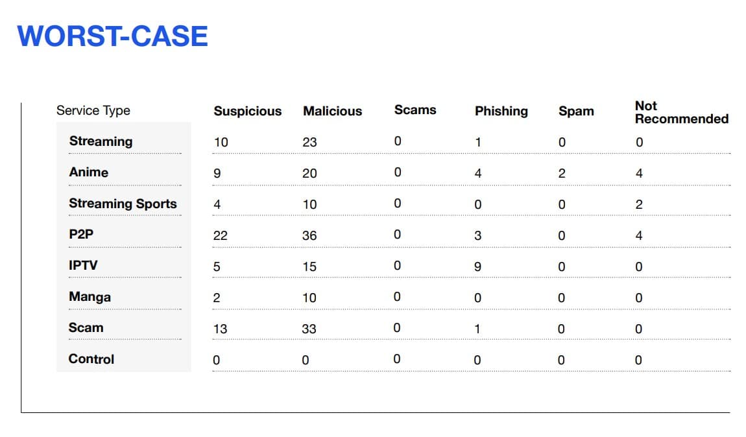Image resolution: width=746 pixels, height=437 pixels.
Task: Select the Anime Spam value 2
Action: pos(562,173)
